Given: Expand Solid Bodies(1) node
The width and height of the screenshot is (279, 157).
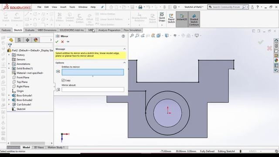Looking at the screenshot, I should pos(9,68).
